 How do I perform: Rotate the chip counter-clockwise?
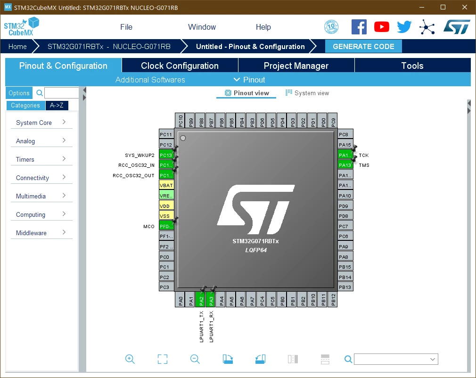coord(260,359)
